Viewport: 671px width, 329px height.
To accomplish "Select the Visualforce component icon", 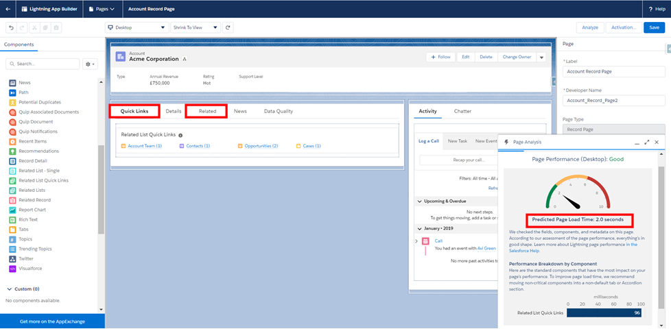I will [12, 269].
